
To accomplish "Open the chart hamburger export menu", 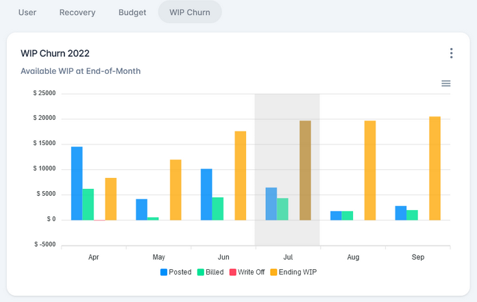I will (x=446, y=84).
